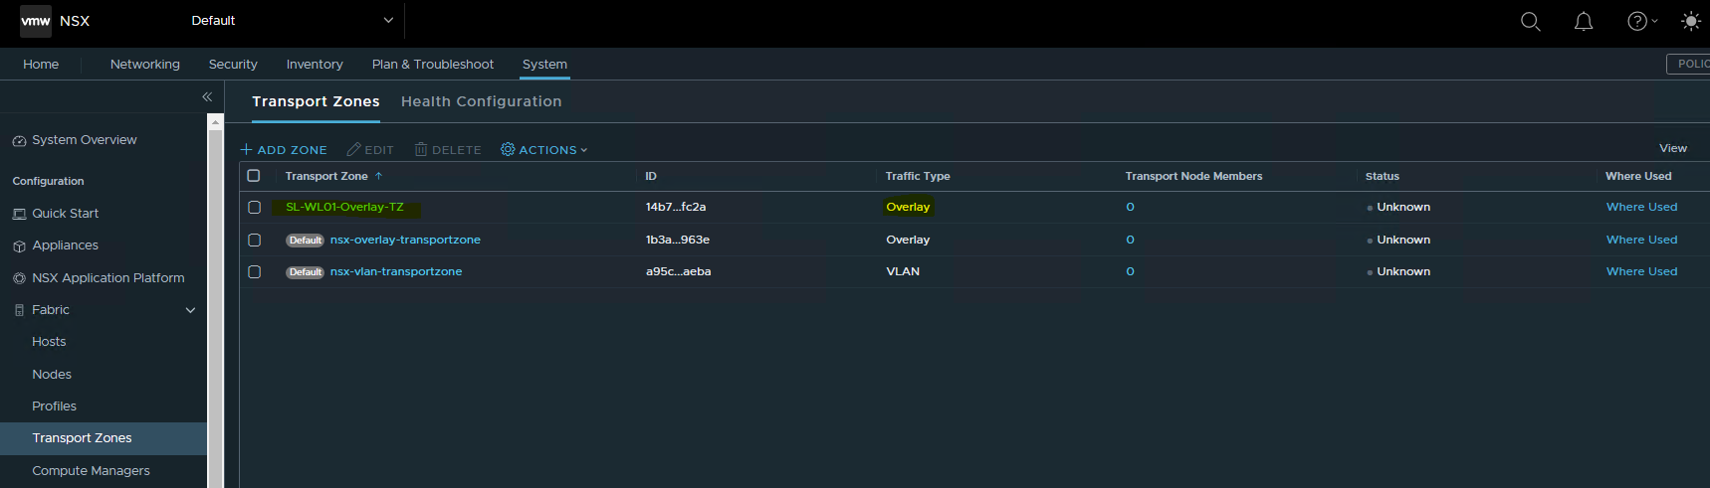Open the nsx-vlan-transportzone link
Screen dimensions: 1710x488
pyautogui.click(x=396, y=272)
